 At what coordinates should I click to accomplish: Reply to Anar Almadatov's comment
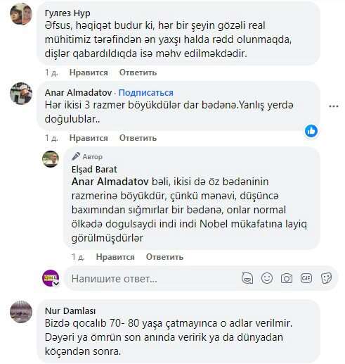point(138,138)
